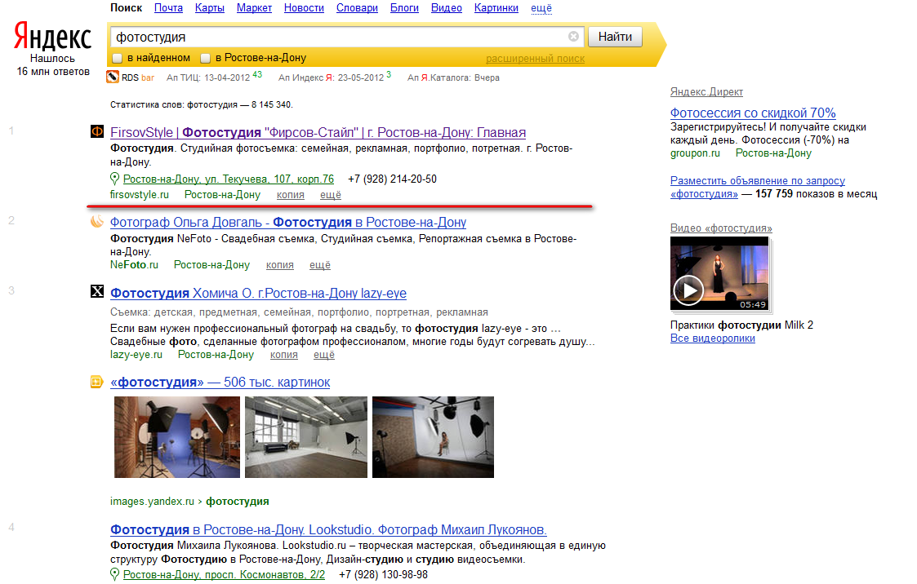Open the Словари tab
917x584 pixels.
(357, 8)
